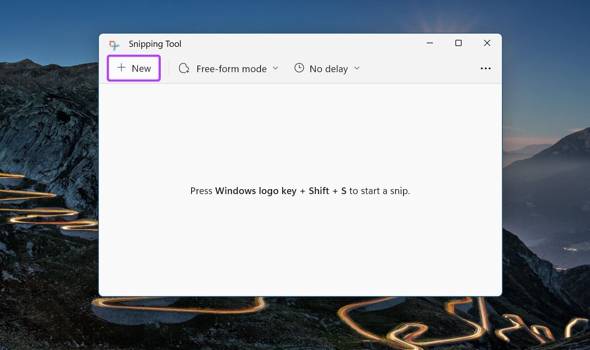The height and width of the screenshot is (350, 590).
Task: Click the maximize icon
Action: point(458,43)
